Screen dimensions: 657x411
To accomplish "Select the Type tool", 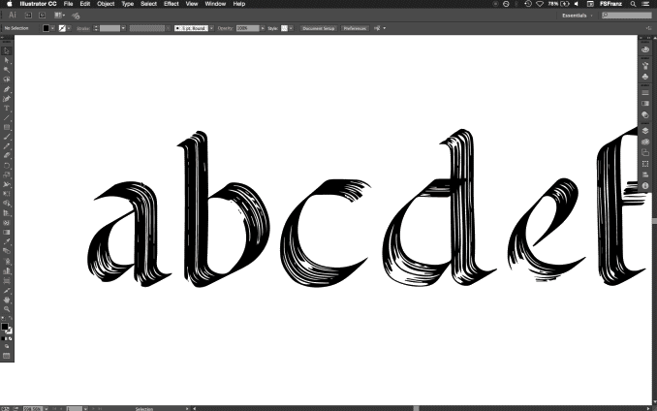I will click(x=6, y=109).
